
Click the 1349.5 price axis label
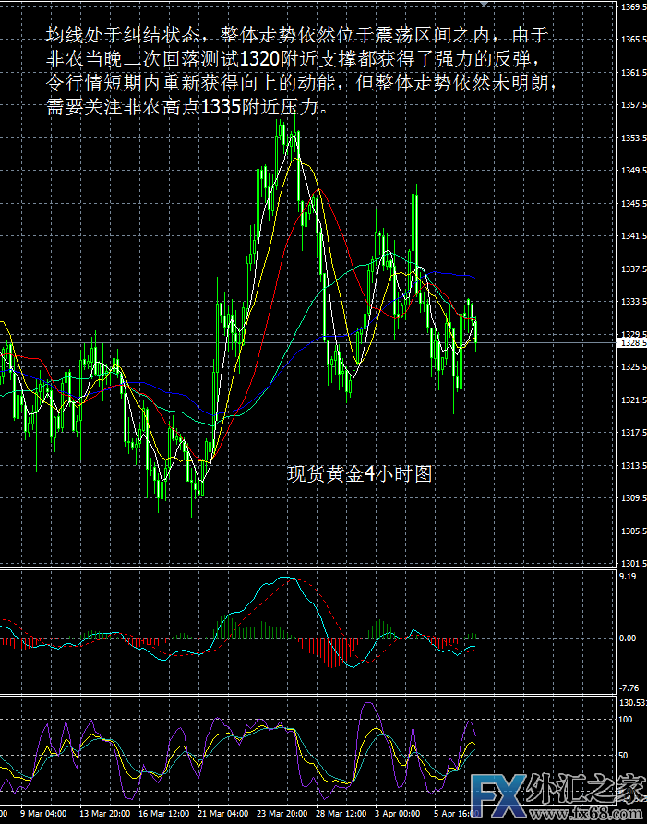coord(631,171)
